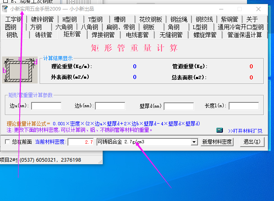Open the >>打开材料汇总 link

245,131
